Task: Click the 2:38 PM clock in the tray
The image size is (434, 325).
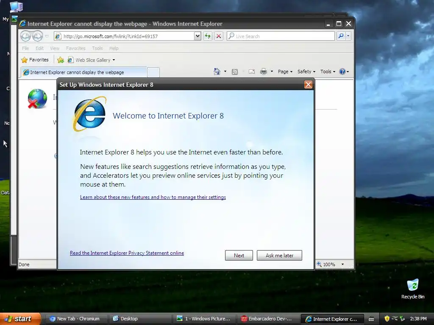Action: [418, 319]
